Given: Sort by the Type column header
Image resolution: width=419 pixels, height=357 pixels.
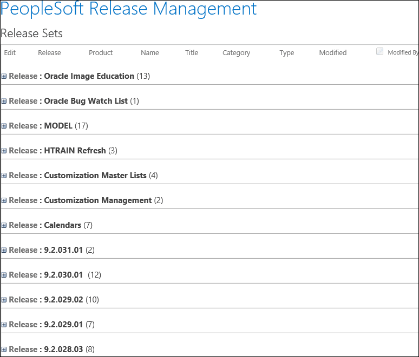Looking at the screenshot, I should (287, 53).
